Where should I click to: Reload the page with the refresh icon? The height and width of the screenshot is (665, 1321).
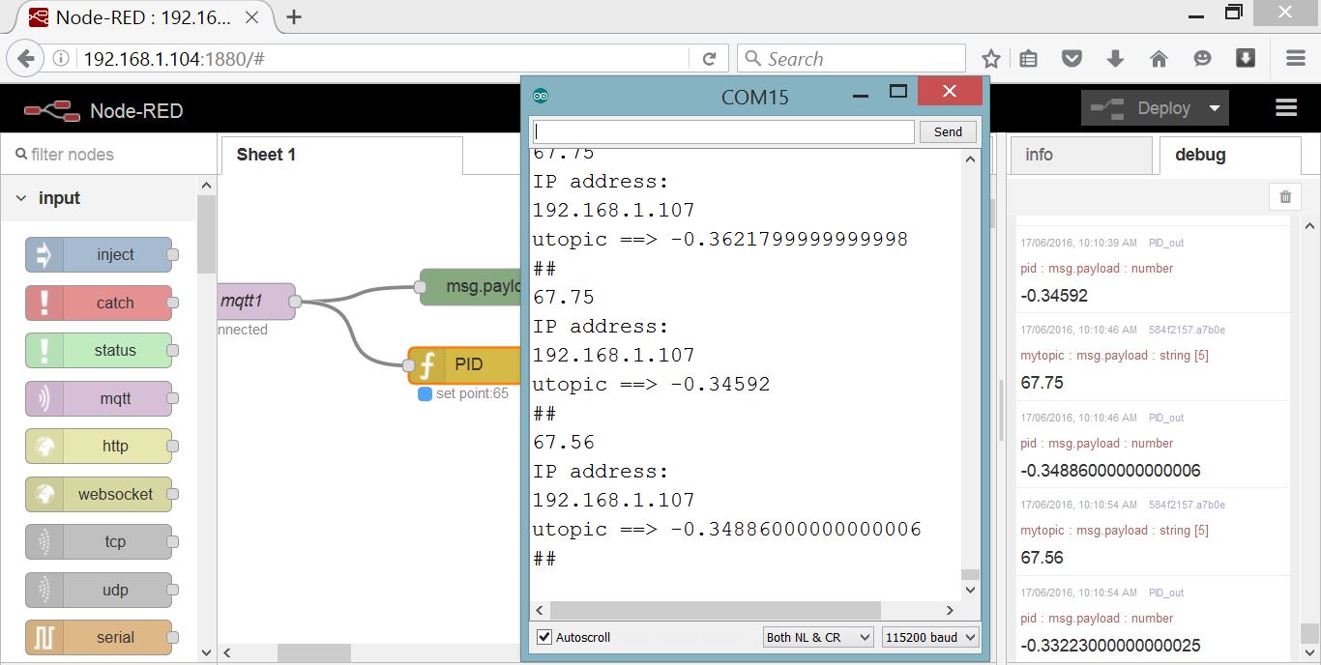coord(709,59)
